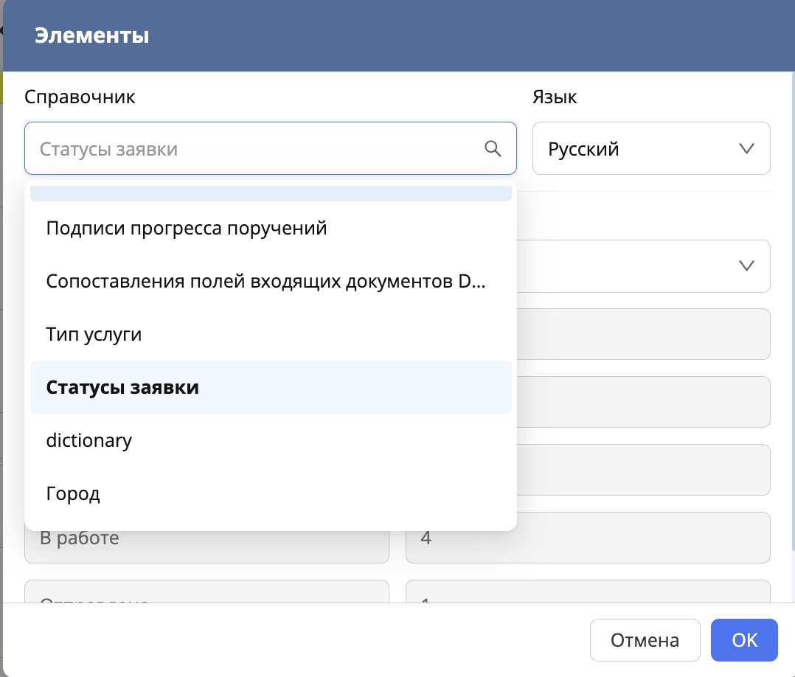Open the Русский language dropdown via its chevron

point(746,148)
